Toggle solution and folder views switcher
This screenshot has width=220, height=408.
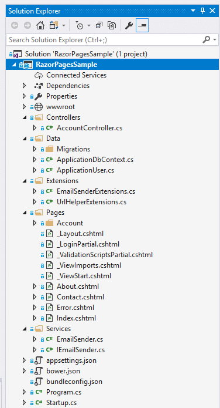coord(54,25)
